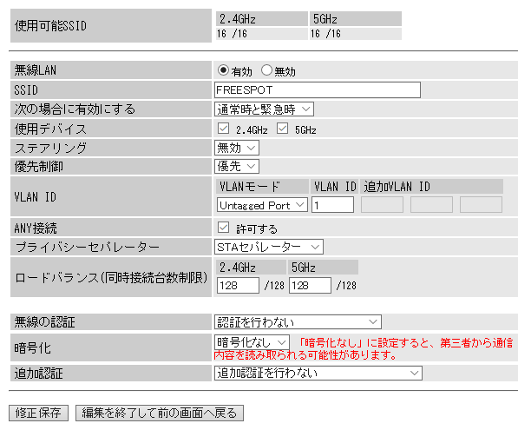Click the first 追加VLAN ID field
Image resolution: width=518 pixels, height=430 pixels.
tap(382, 205)
